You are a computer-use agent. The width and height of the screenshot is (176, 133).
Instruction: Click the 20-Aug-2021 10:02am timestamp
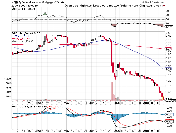click(25, 6)
